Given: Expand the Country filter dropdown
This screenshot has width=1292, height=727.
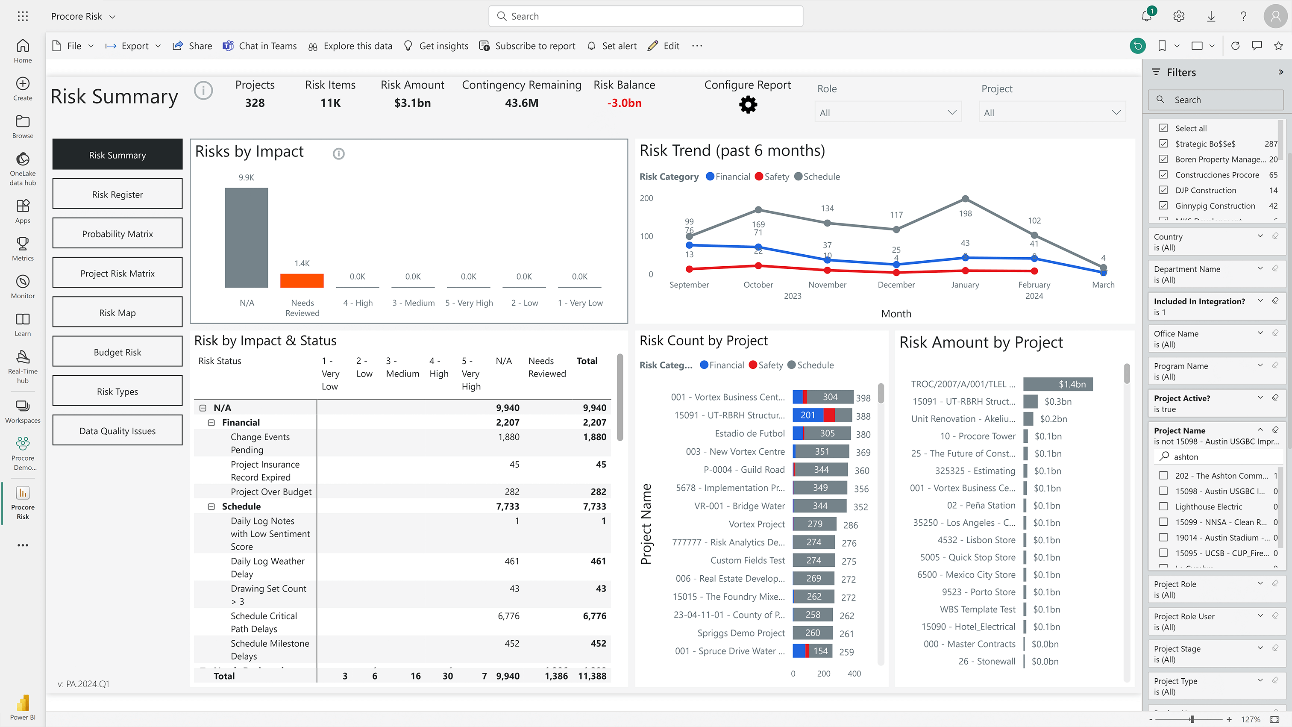Looking at the screenshot, I should click(1261, 235).
